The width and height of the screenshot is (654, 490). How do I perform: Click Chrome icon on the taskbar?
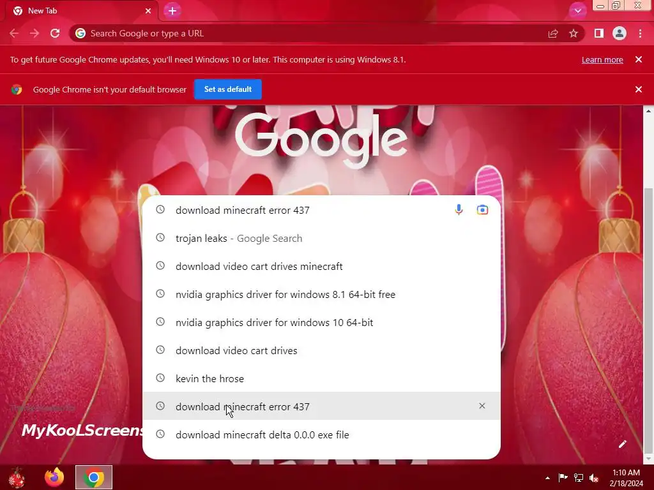[x=94, y=477]
